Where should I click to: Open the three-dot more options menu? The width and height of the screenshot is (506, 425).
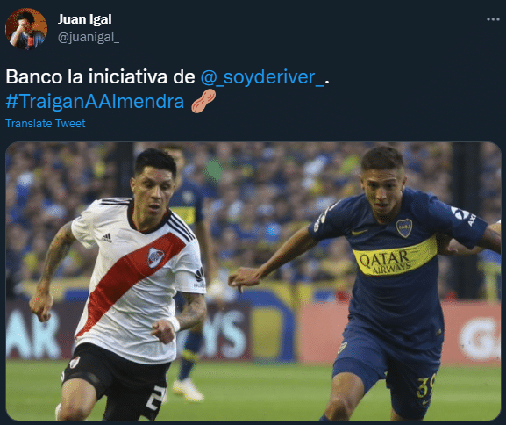[493, 19]
